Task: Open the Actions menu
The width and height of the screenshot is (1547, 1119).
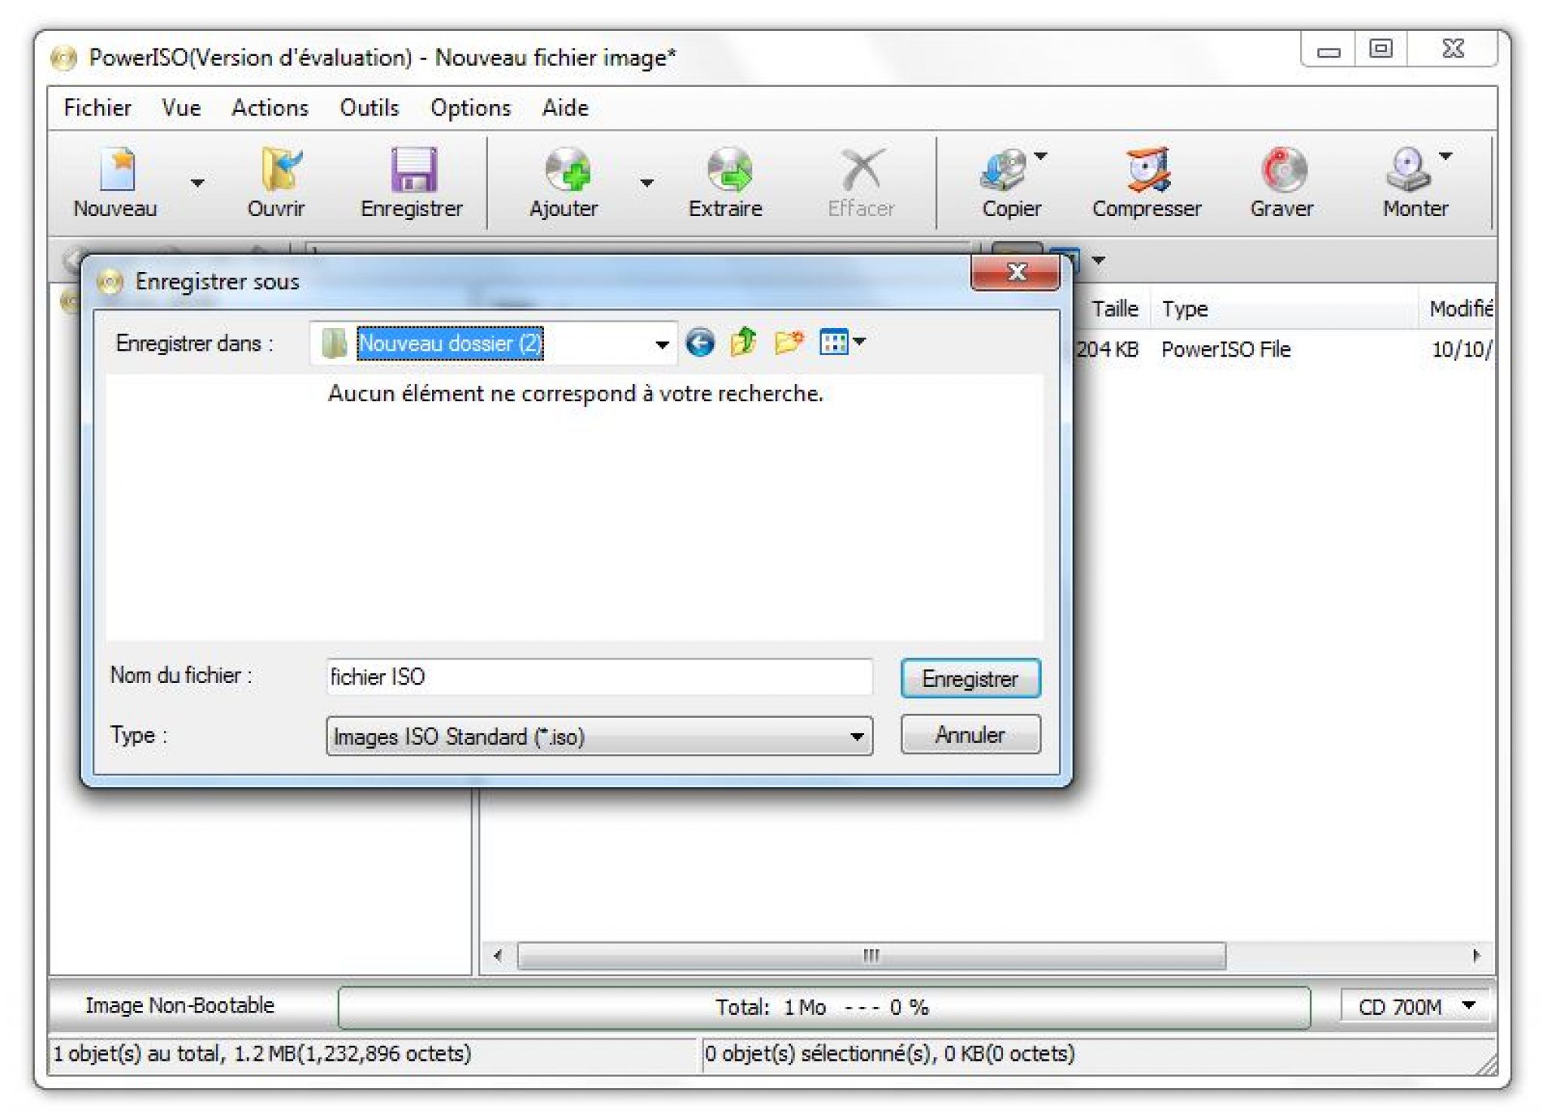Action: point(270,108)
